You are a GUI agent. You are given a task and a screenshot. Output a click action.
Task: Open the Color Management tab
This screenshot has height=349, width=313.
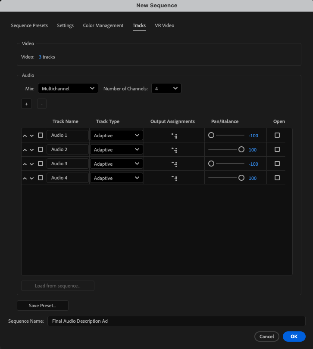pyautogui.click(x=103, y=25)
